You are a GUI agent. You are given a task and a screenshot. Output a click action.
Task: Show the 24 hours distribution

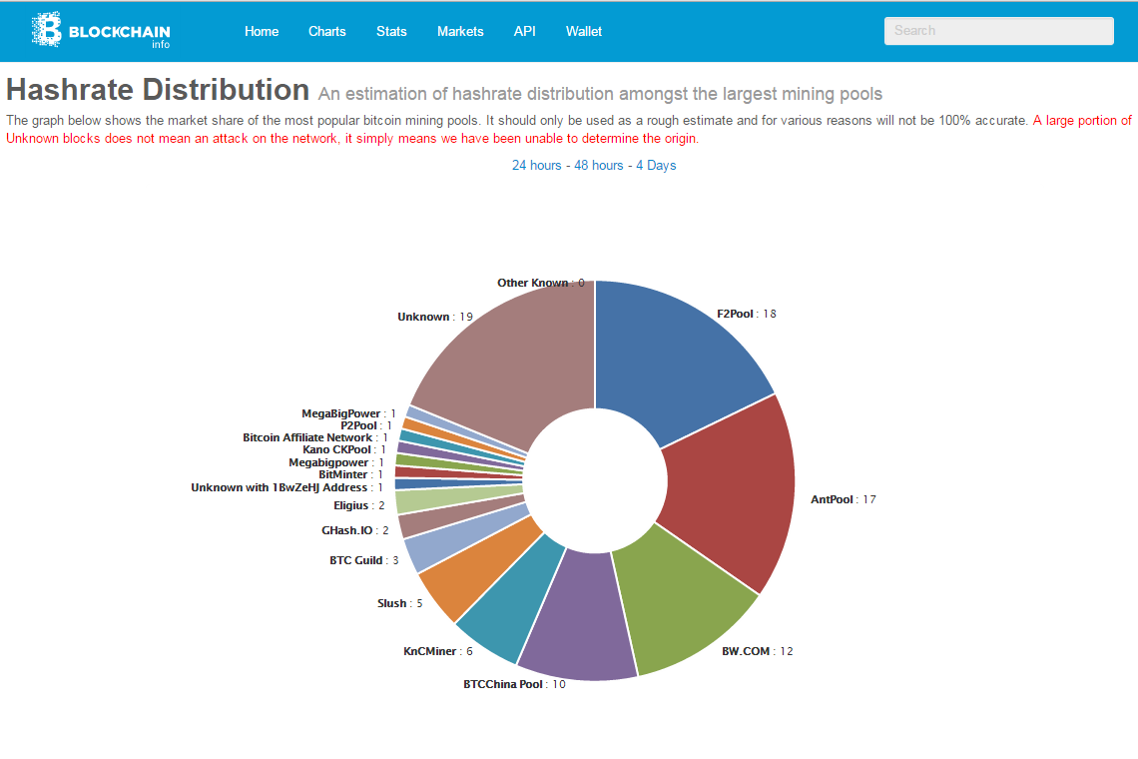536,166
